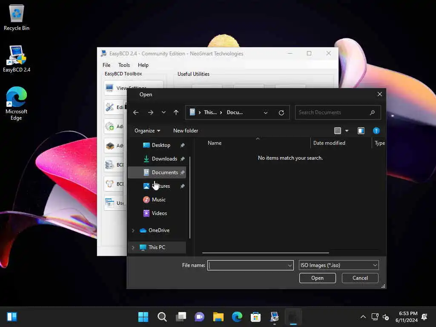Image resolution: width=436 pixels, height=327 pixels.
Task: Go back in the Open dialog
Action: point(136,112)
